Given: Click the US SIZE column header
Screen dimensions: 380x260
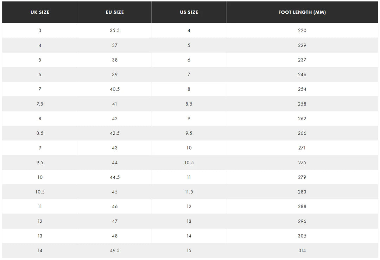Looking at the screenshot, I should (189, 12).
